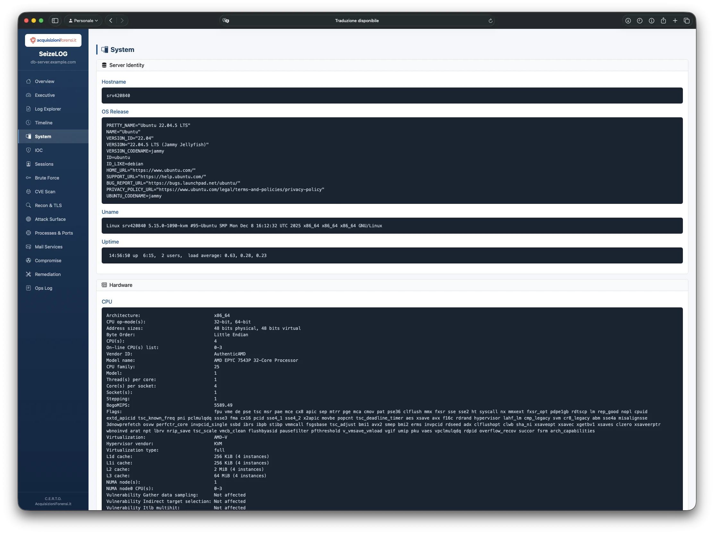Open Safari downloads icon
This screenshot has height=534, width=714.
tap(628, 21)
